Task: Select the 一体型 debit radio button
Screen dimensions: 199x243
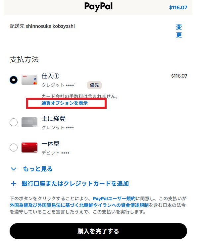Action: (14, 148)
